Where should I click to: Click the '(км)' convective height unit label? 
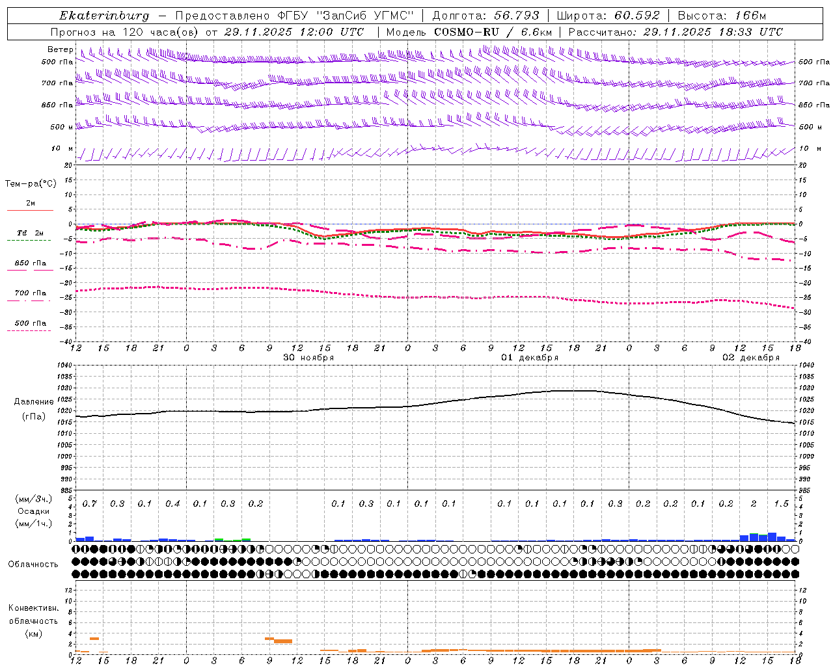pos(34,633)
